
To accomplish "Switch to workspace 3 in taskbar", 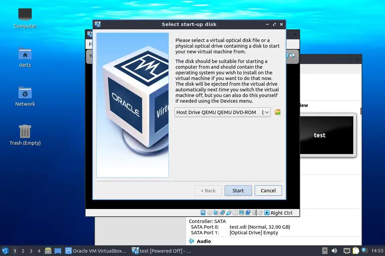I will tap(31, 251).
